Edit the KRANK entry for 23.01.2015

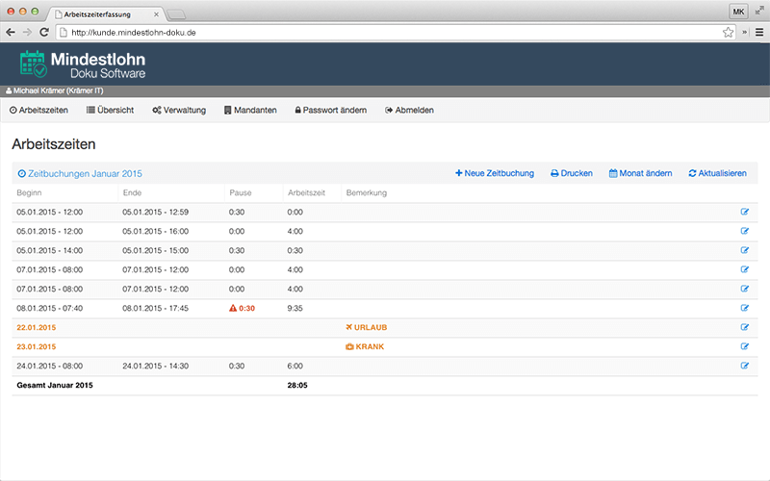(x=744, y=346)
